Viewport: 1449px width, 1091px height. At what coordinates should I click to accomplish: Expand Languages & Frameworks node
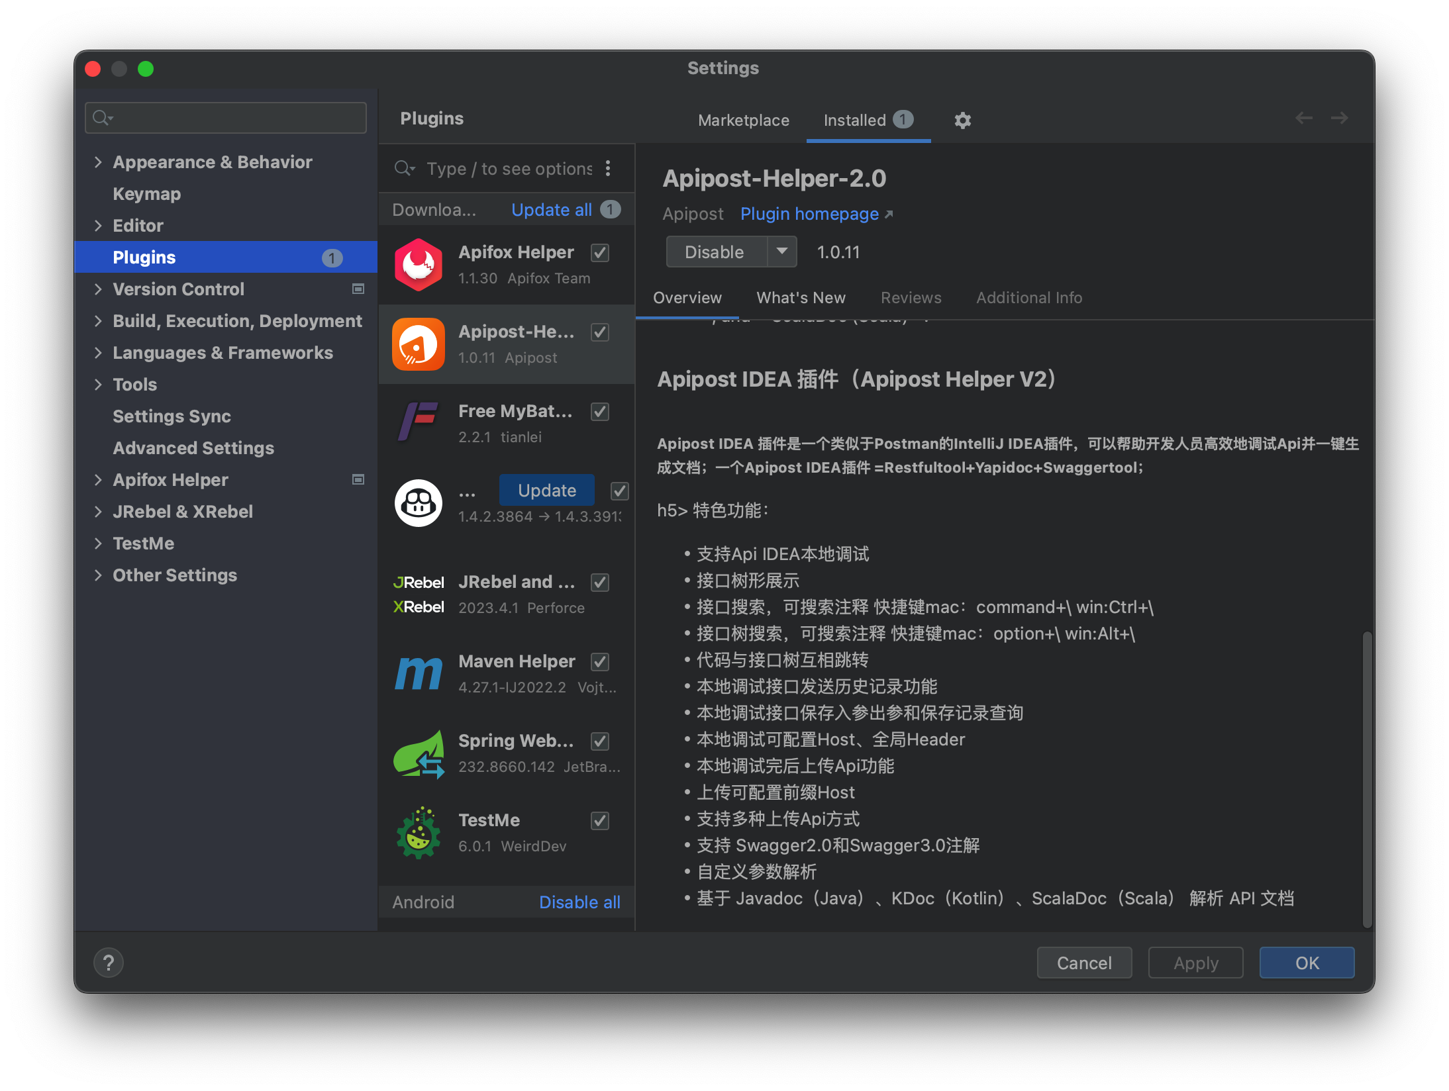(98, 353)
